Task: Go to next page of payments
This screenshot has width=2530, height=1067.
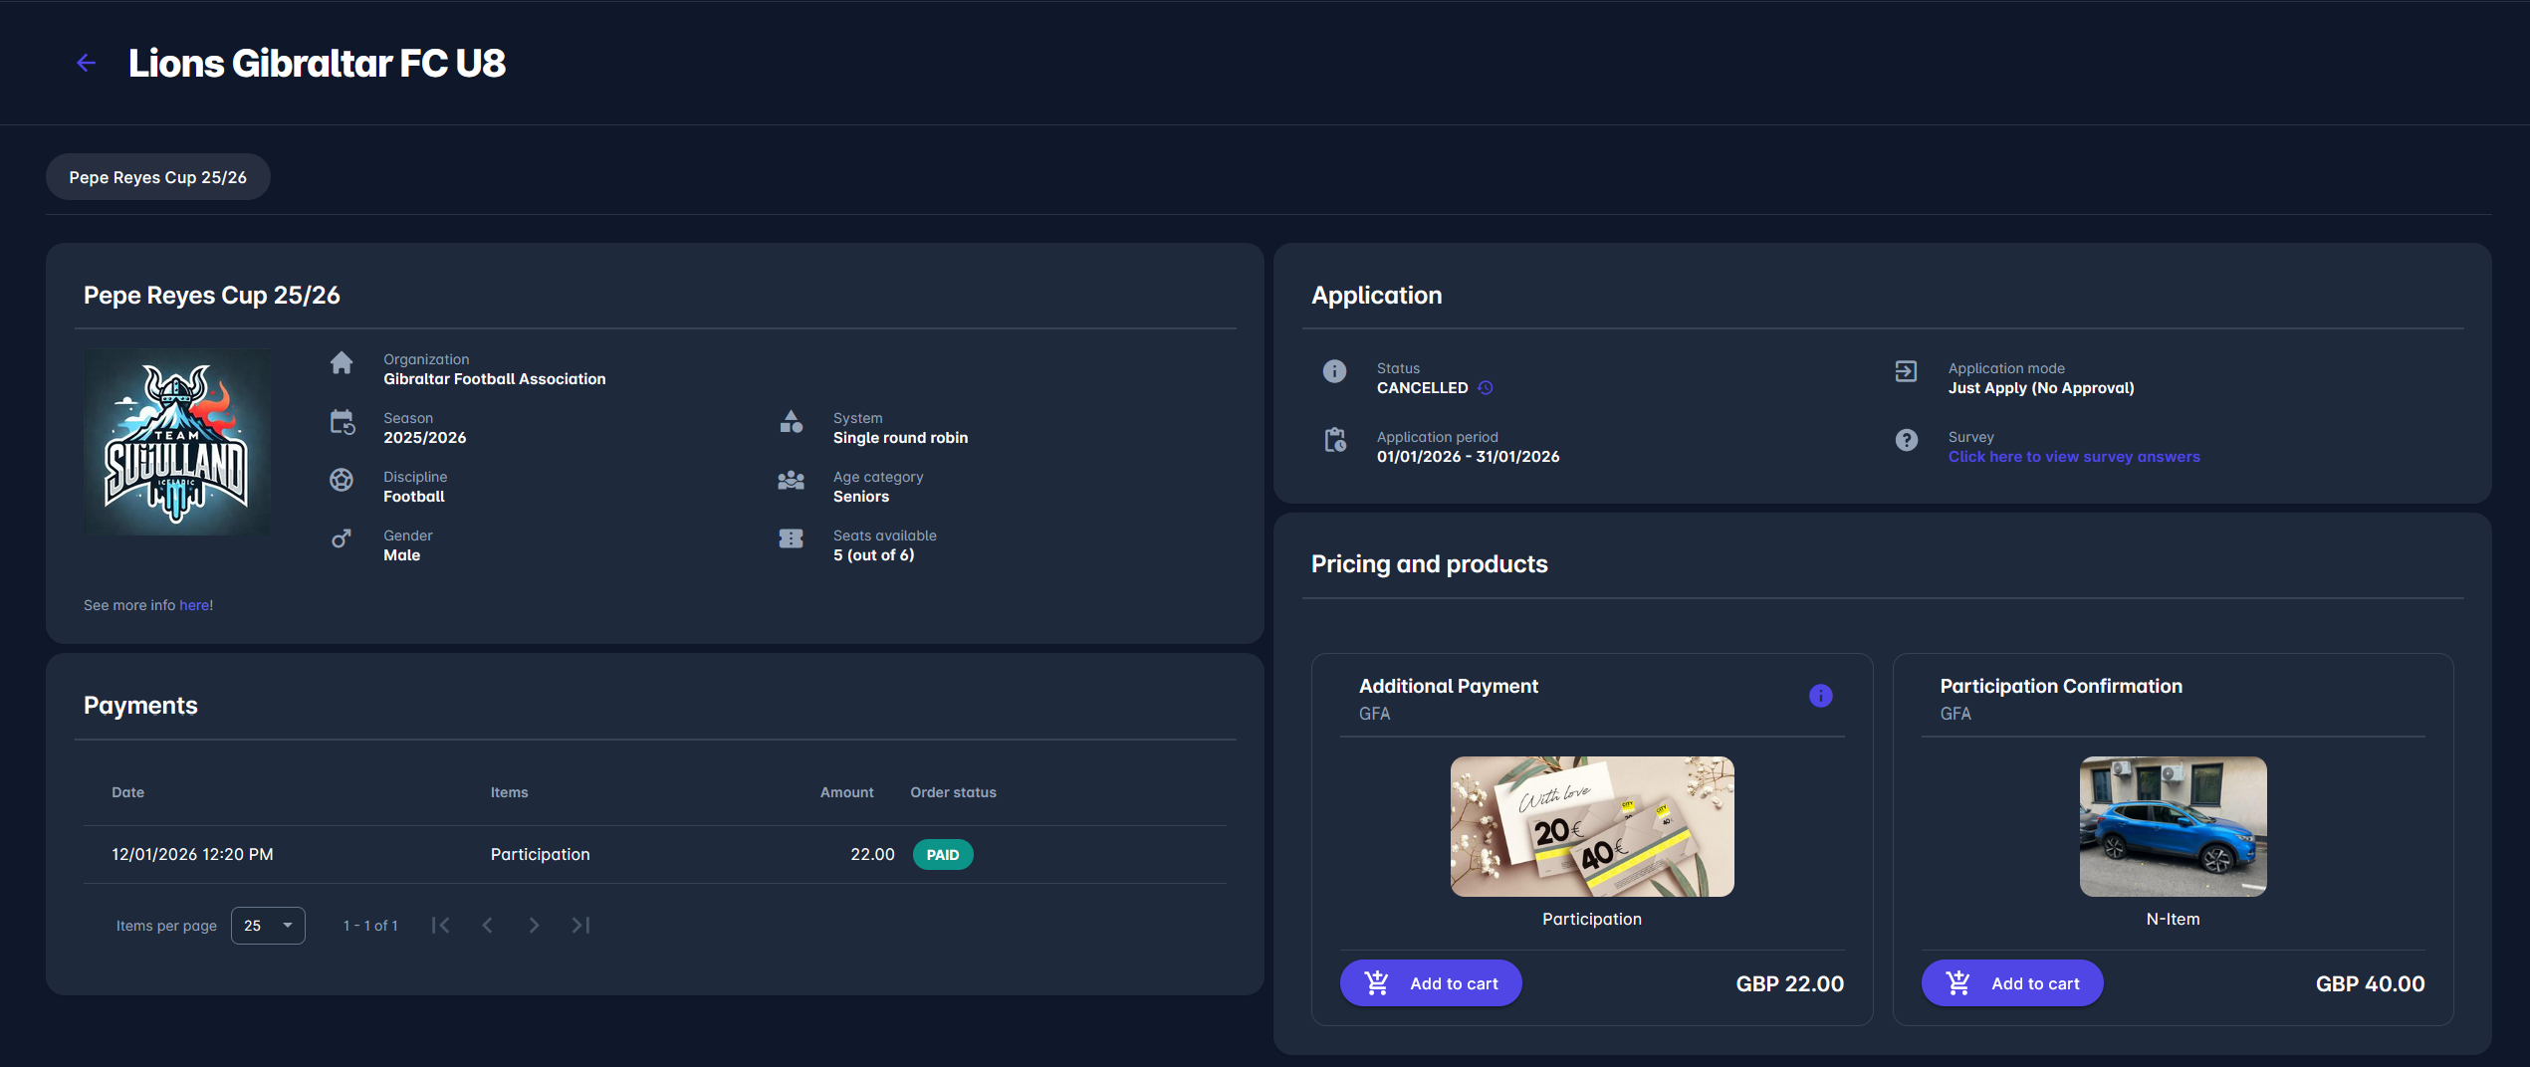Action: (x=534, y=925)
